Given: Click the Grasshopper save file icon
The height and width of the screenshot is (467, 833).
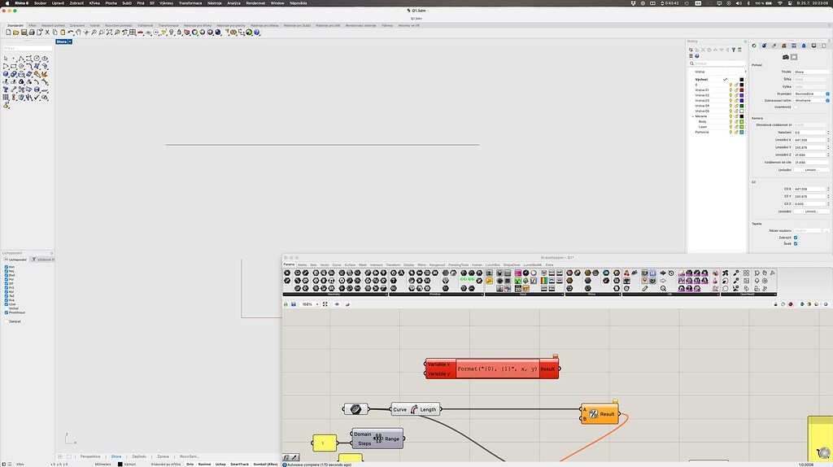Looking at the screenshot, I should [293, 304].
